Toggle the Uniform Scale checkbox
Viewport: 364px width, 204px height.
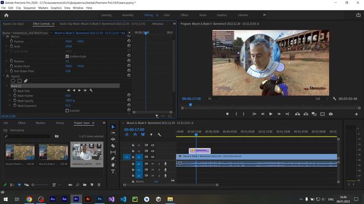pos(67,56)
